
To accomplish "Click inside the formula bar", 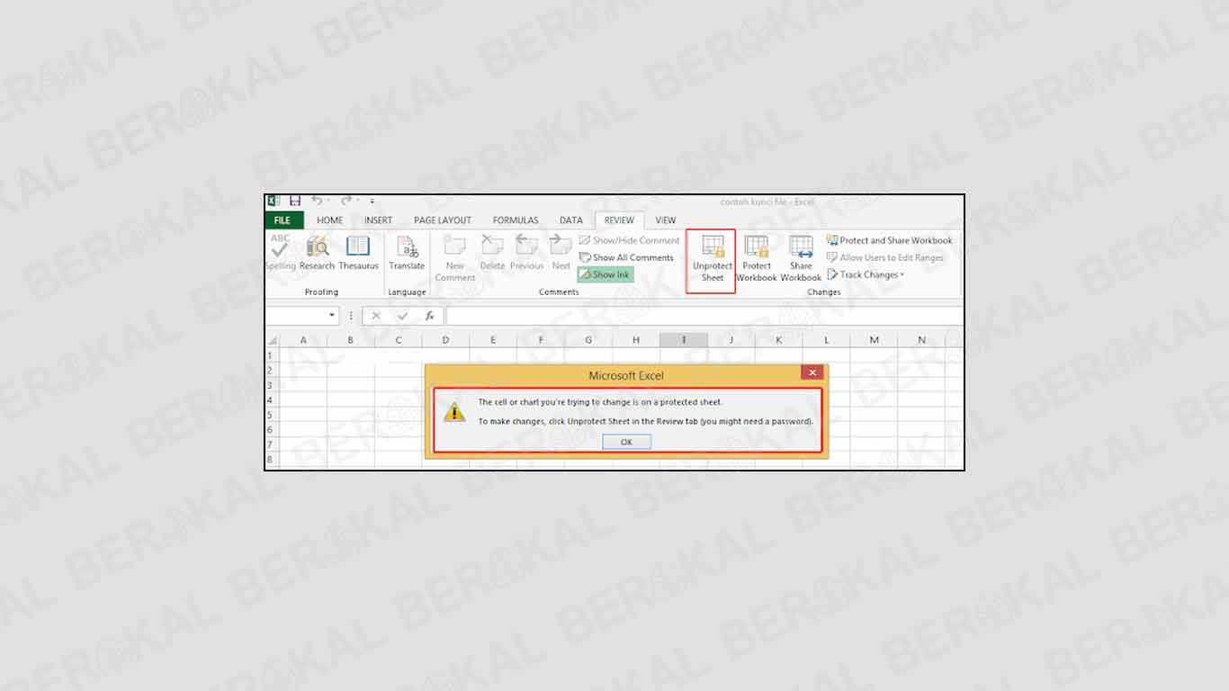I will click(x=704, y=316).
